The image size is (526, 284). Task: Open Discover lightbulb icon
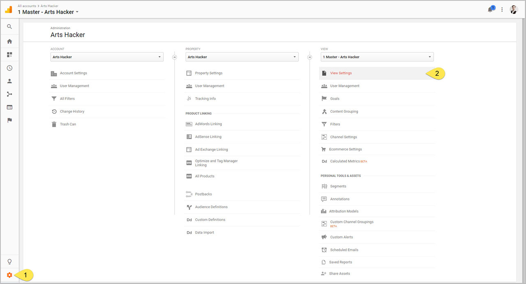[9, 262]
